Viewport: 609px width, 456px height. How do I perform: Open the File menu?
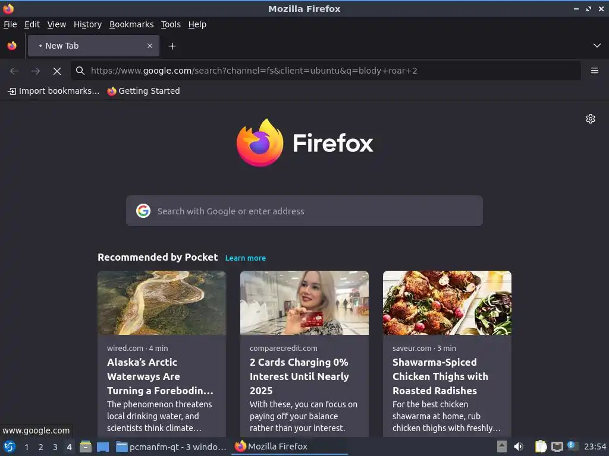click(10, 24)
